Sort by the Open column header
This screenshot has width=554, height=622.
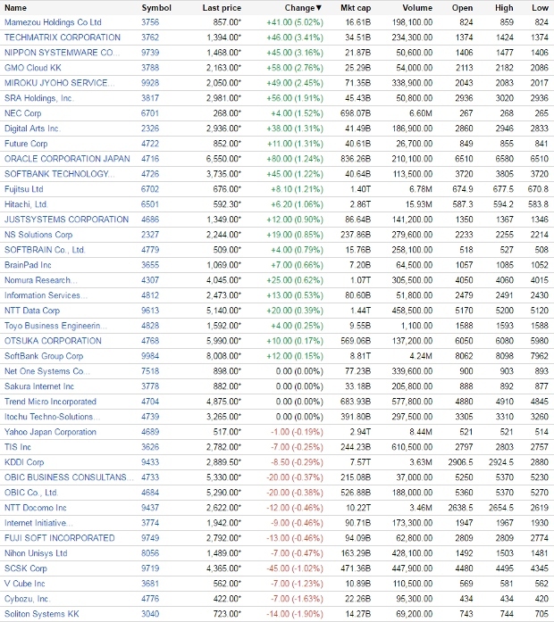[x=462, y=8]
